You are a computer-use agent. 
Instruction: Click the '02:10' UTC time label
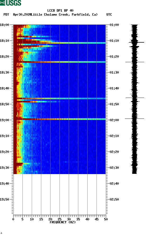[x=114, y=136]
